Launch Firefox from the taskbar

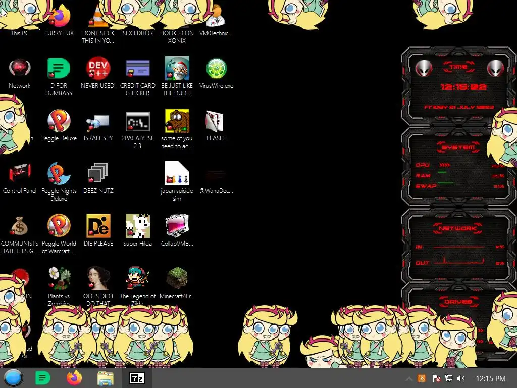tap(74, 378)
